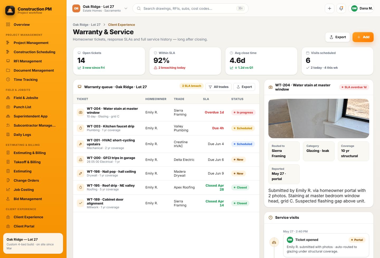Screen dimensions: 380x258
Task: Open Takeoff & Billing
Action: [33, 162]
